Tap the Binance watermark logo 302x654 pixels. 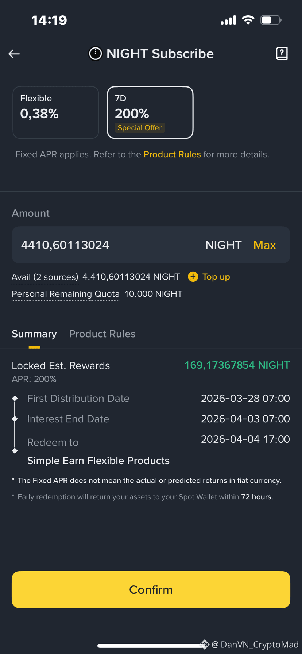205,644
